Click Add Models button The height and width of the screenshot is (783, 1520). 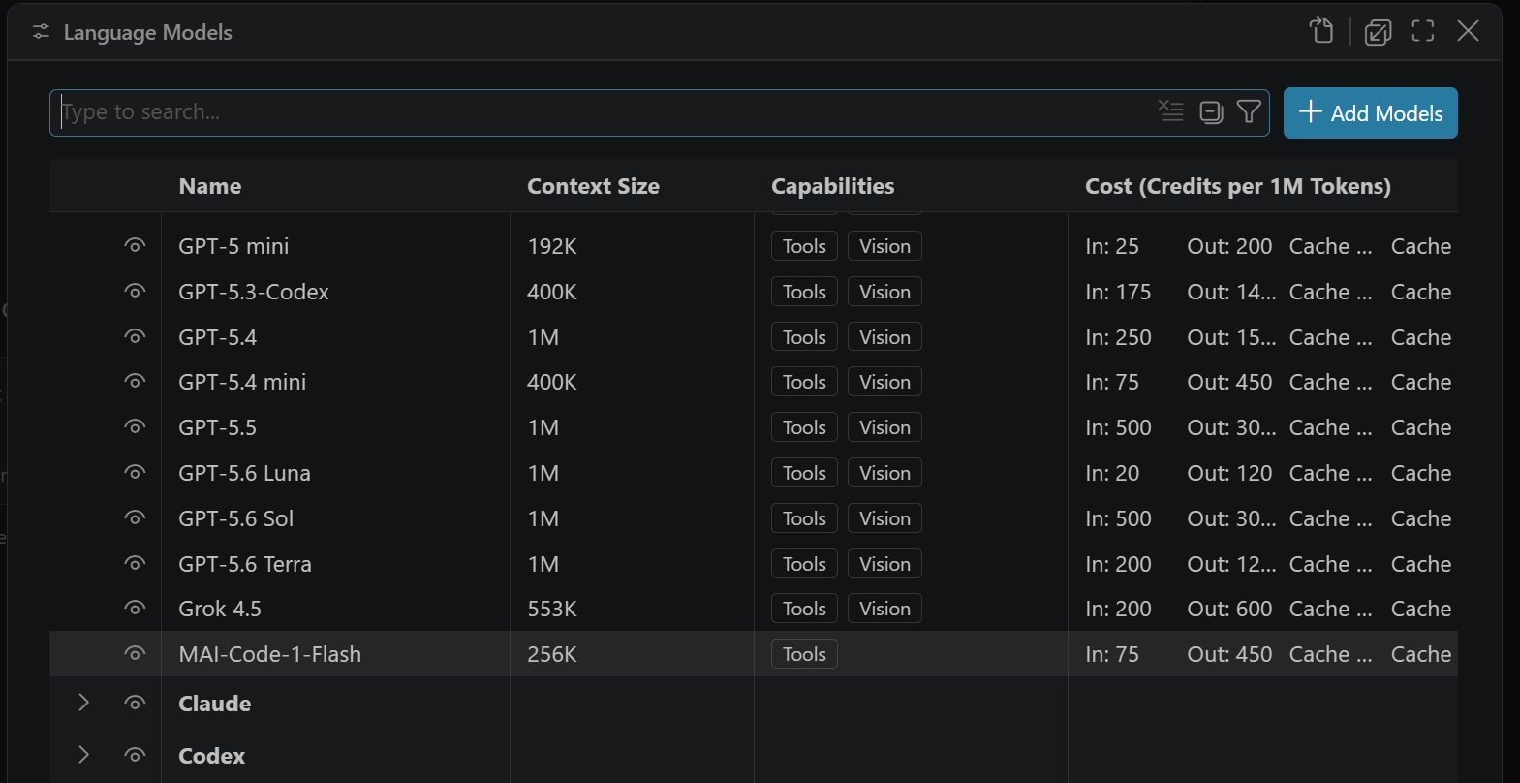point(1370,113)
